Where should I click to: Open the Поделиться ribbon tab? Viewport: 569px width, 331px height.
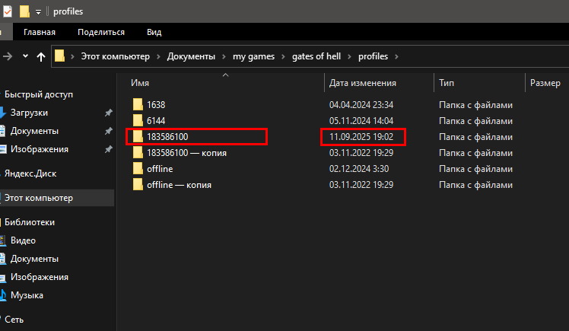pos(101,32)
